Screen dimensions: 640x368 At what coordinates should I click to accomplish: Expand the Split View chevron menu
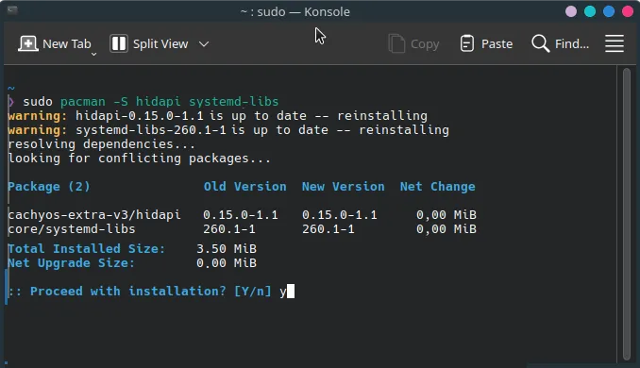pyautogui.click(x=204, y=43)
